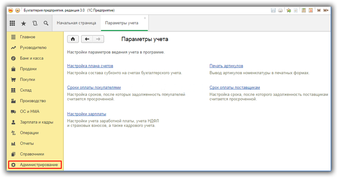The height and width of the screenshot is (178, 338).
Task: Open the Настройка плана счетов link
Action: (x=90, y=66)
